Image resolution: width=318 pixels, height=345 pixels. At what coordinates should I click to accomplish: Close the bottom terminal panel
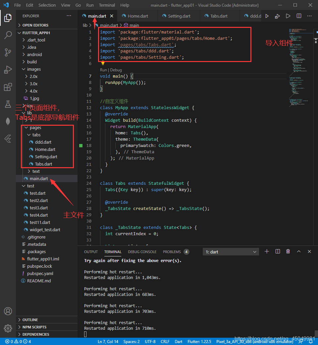(x=309, y=251)
